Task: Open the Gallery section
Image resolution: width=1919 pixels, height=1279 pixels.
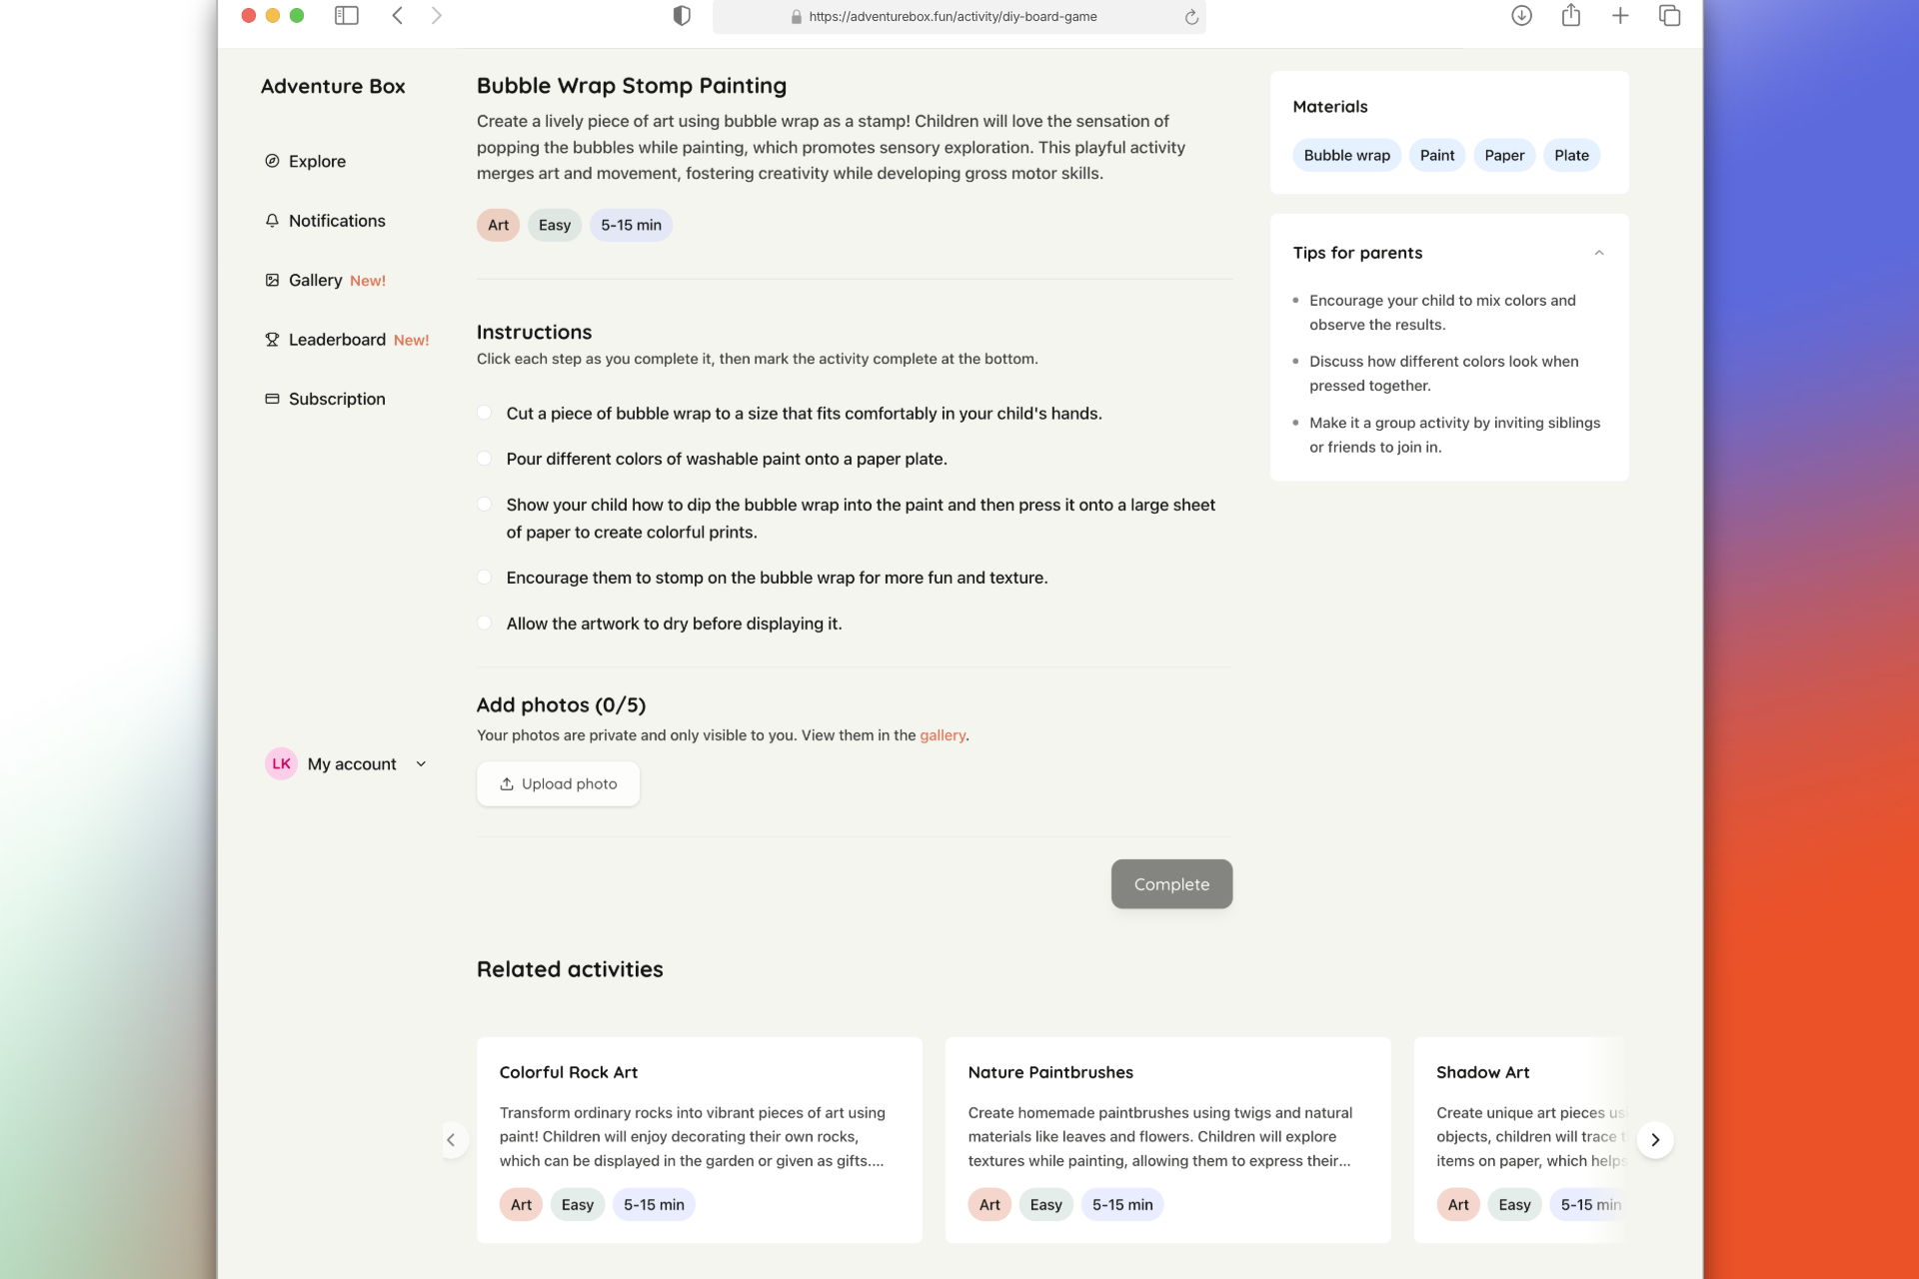Action: [x=314, y=280]
